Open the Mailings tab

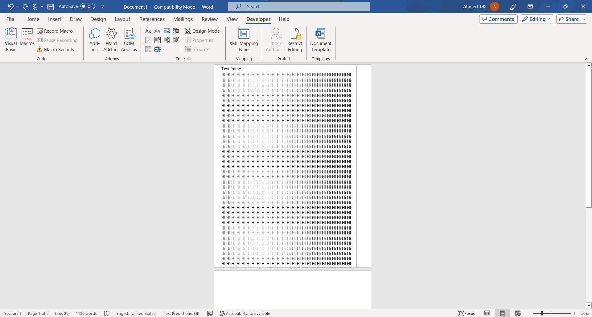click(x=183, y=19)
